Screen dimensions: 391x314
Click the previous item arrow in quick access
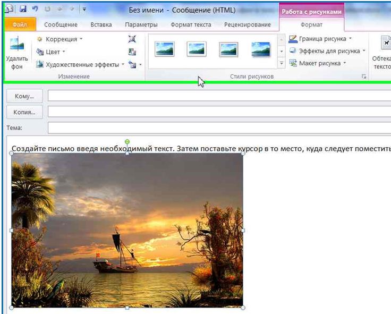[x=60, y=9]
